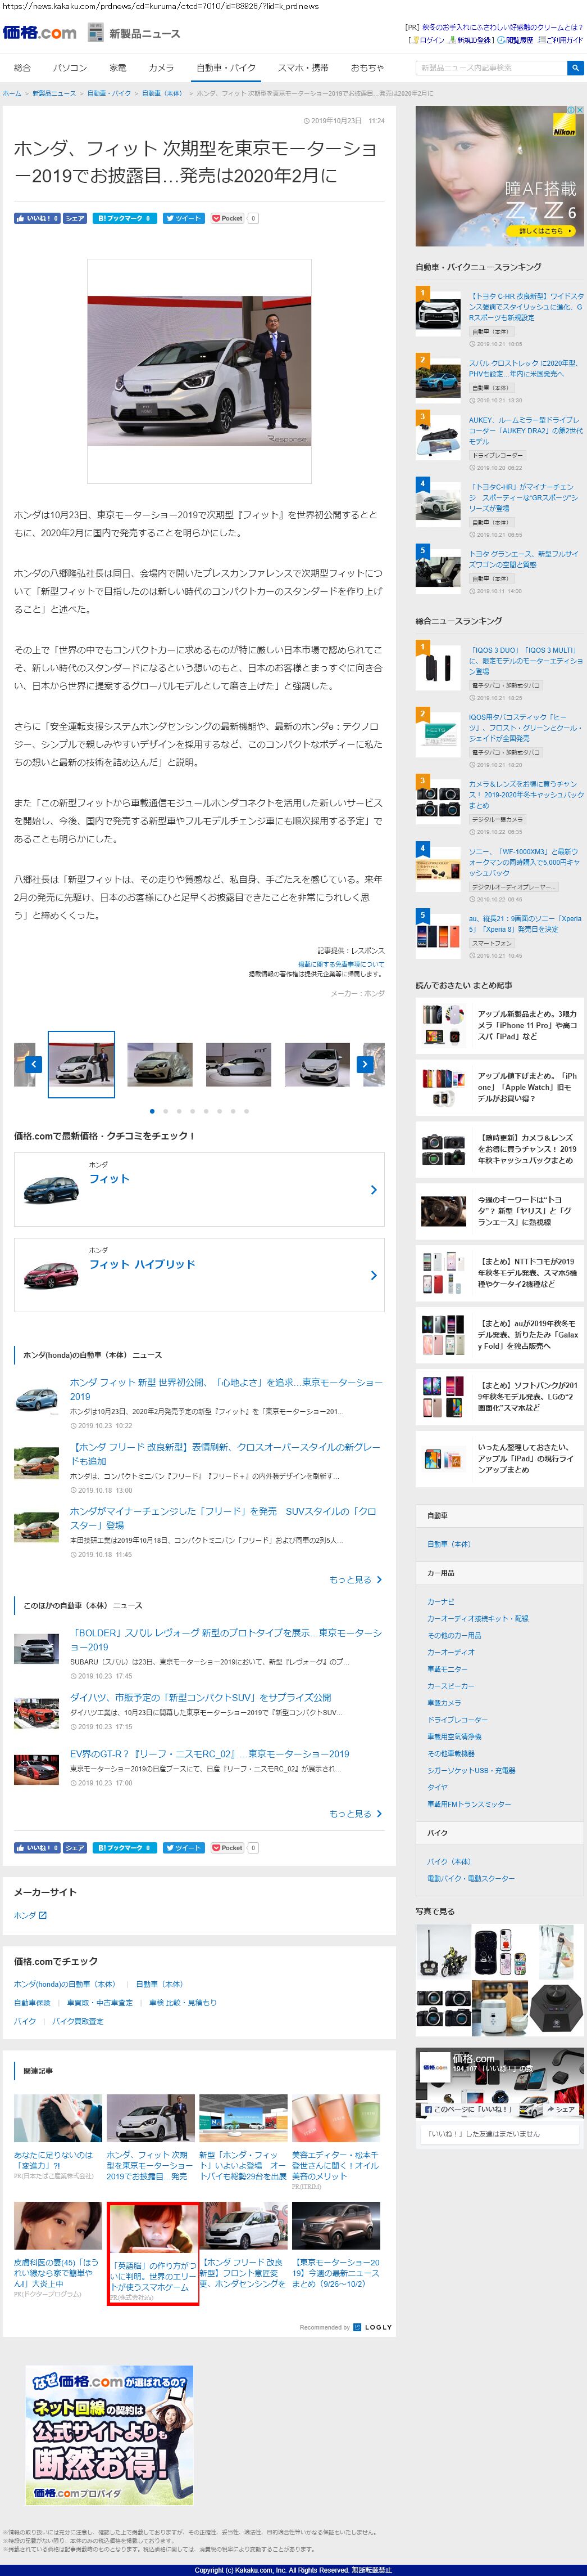Open the アップル新製品まとめ summary article
Image resolution: width=587 pixels, height=2576 pixels.
(499, 1025)
